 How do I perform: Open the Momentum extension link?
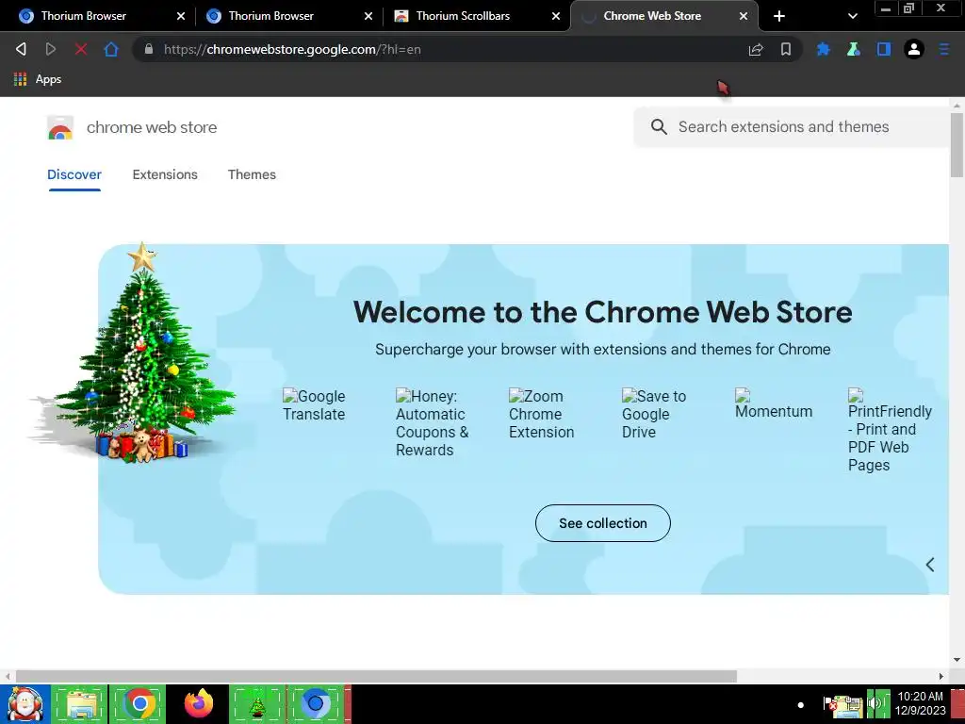tap(774, 403)
